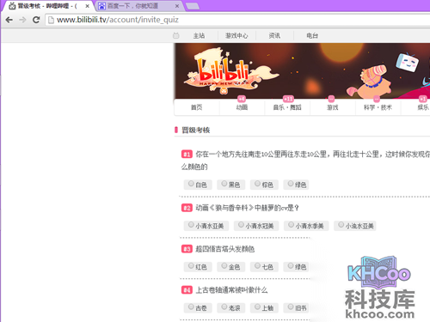Open the 科学·技术 category tab
Image resolution: width=430 pixels, height=322 pixels.
[378, 107]
